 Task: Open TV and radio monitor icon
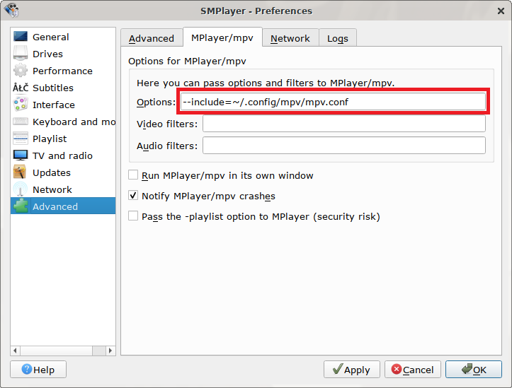pos(21,155)
